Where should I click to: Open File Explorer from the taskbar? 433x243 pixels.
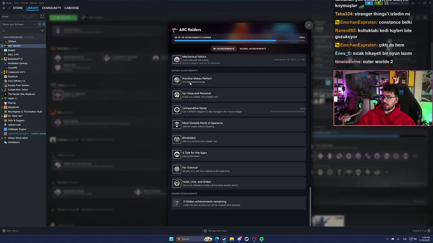pos(232,239)
